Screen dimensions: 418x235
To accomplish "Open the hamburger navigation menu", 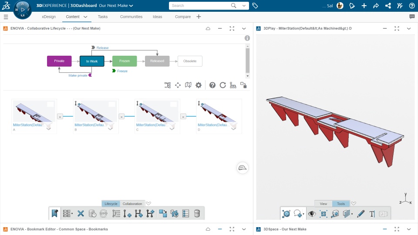I will coord(6,17).
